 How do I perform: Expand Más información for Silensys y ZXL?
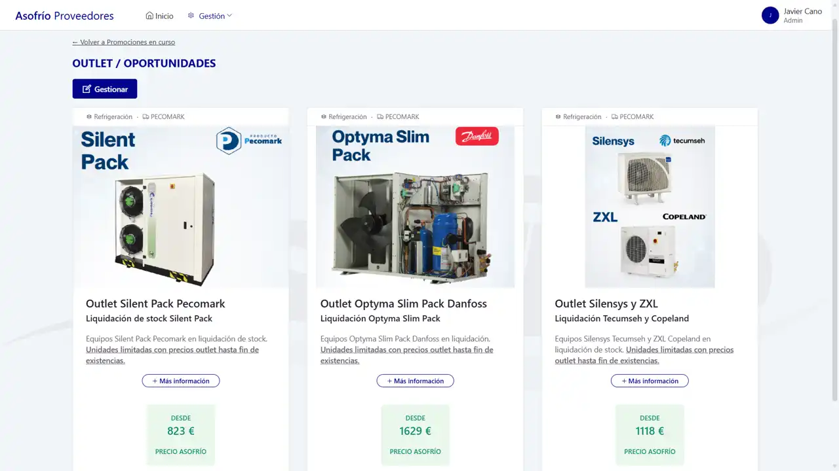pyautogui.click(x=650, y=381)
